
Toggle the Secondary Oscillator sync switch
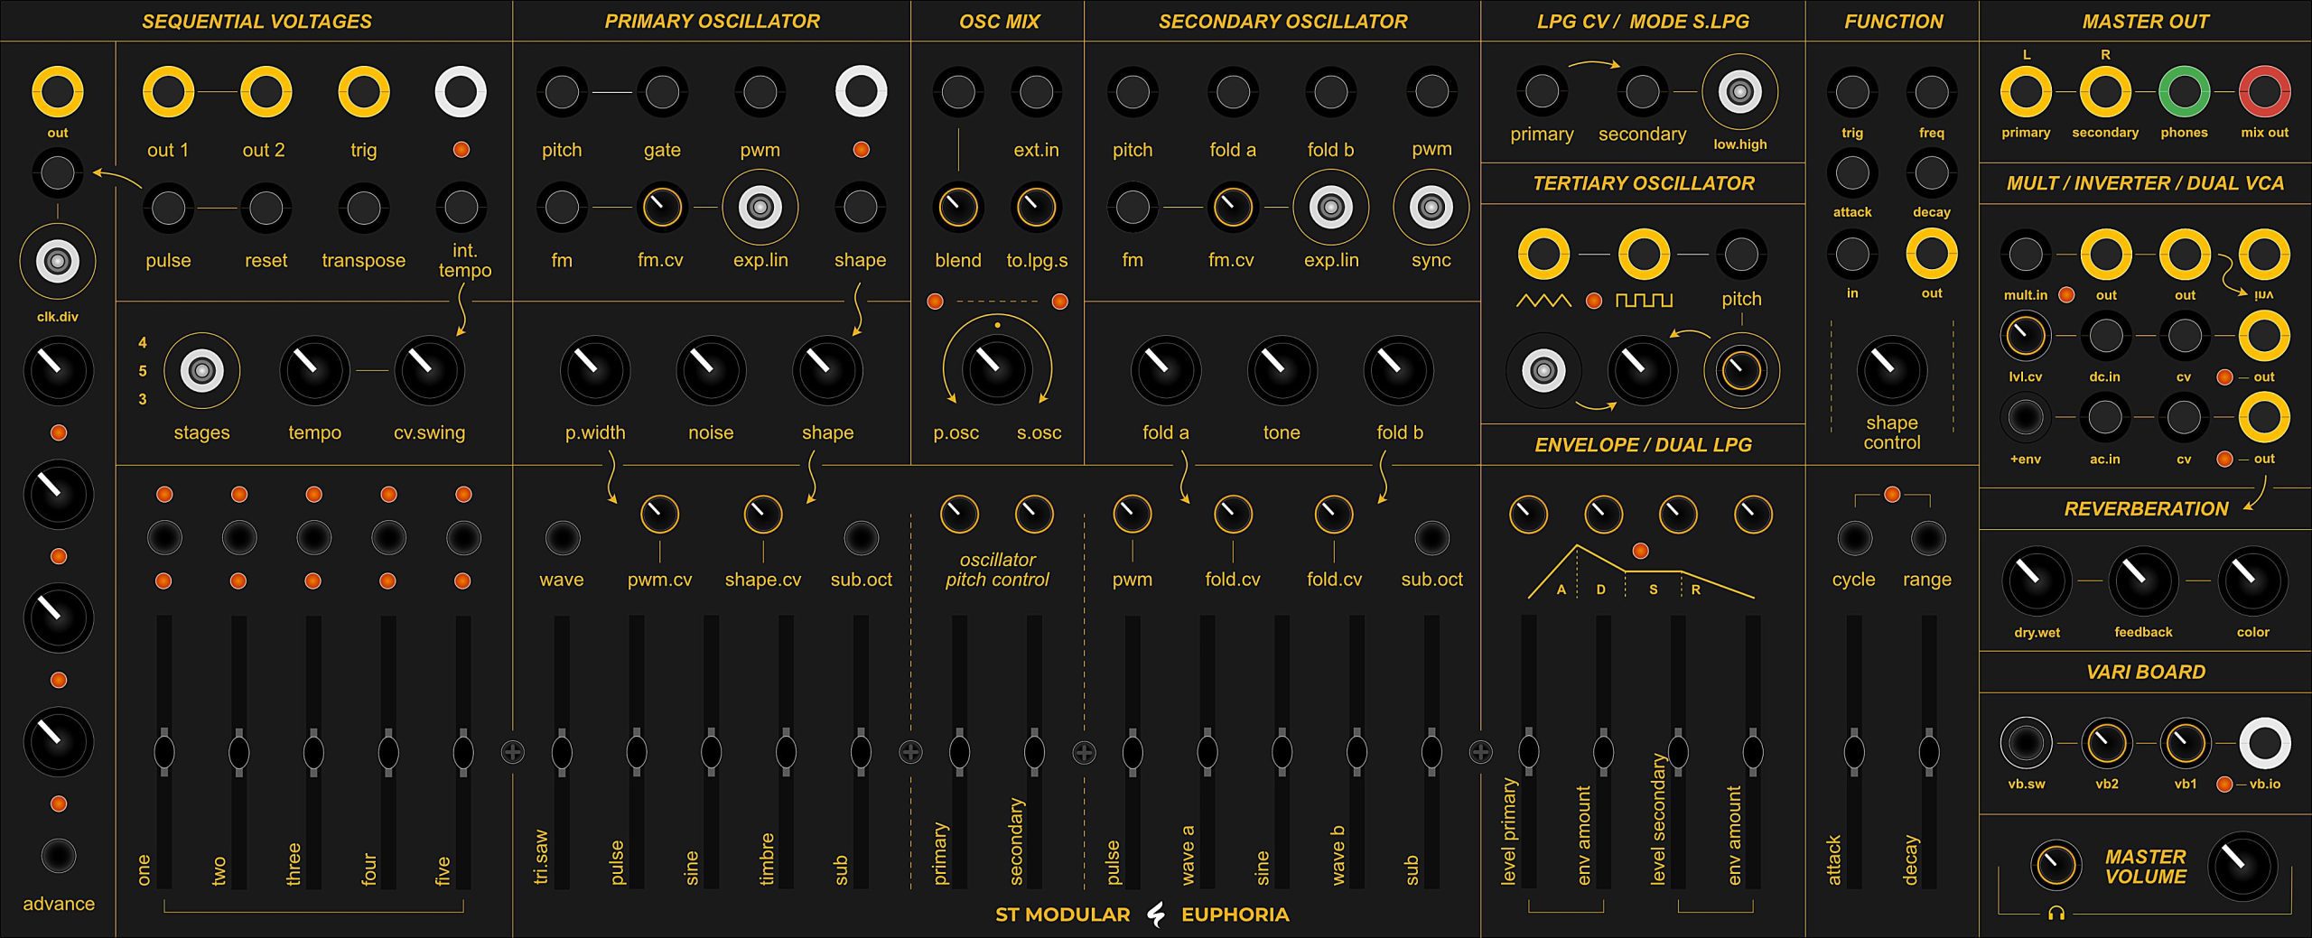tap(1431, 208)
